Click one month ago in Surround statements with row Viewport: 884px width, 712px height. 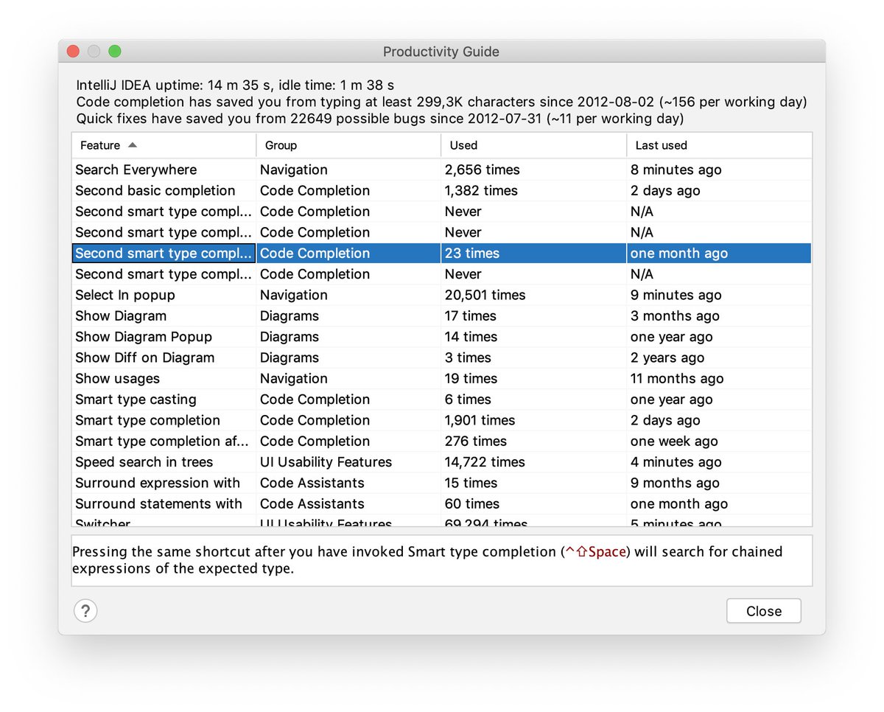pyautogui.click(x=719, y=503)
